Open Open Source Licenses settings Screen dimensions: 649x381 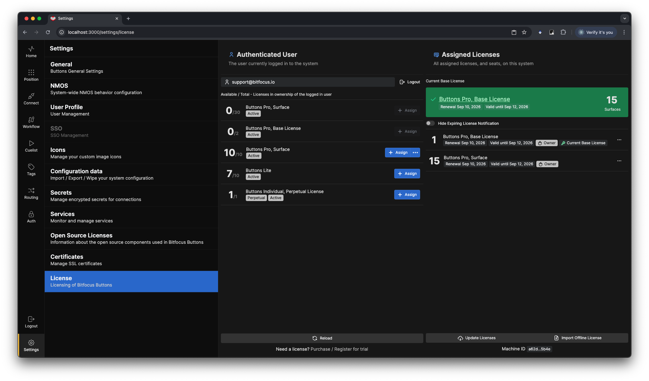[x=131, y=239]
